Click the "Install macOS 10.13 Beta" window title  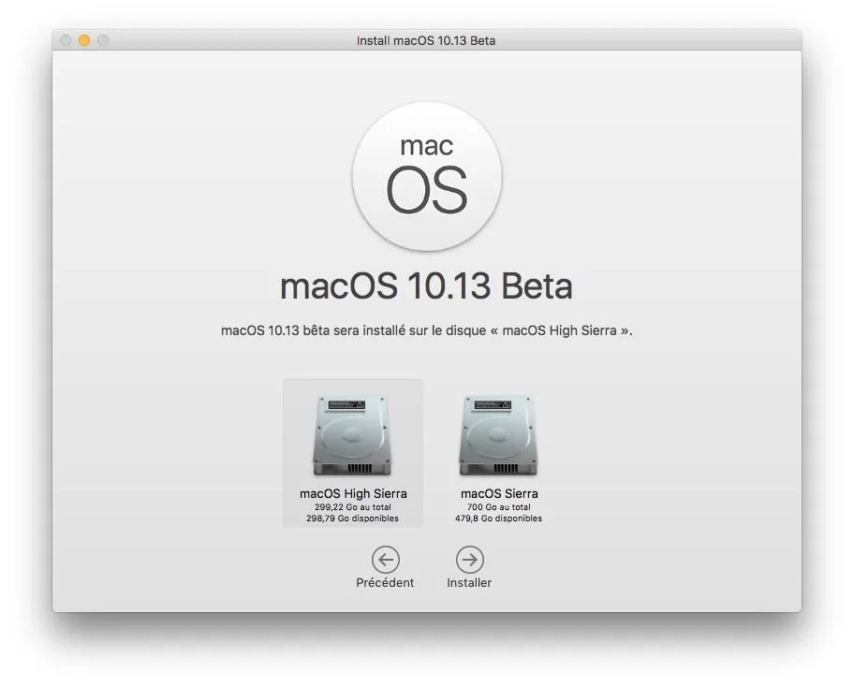pos(426,40)
